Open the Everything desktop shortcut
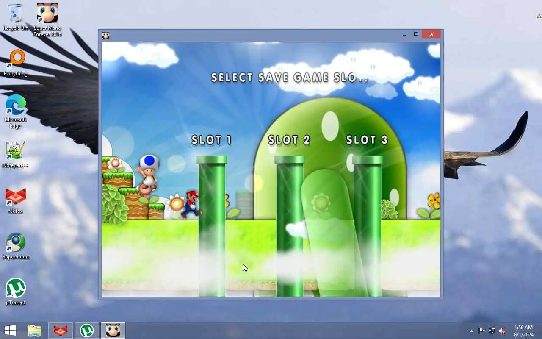Viewport: 542px width, 339px height. point(16,63)
